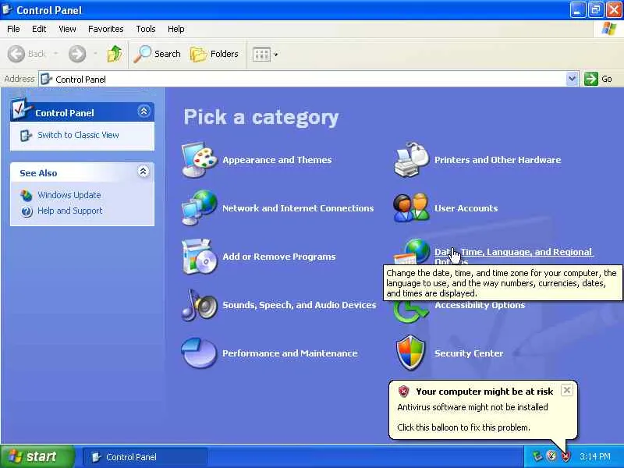Viewport: 624px width, 468px height.
Task: Click the Forward arrow toolbar button
Action: click(x=77, y=54)
